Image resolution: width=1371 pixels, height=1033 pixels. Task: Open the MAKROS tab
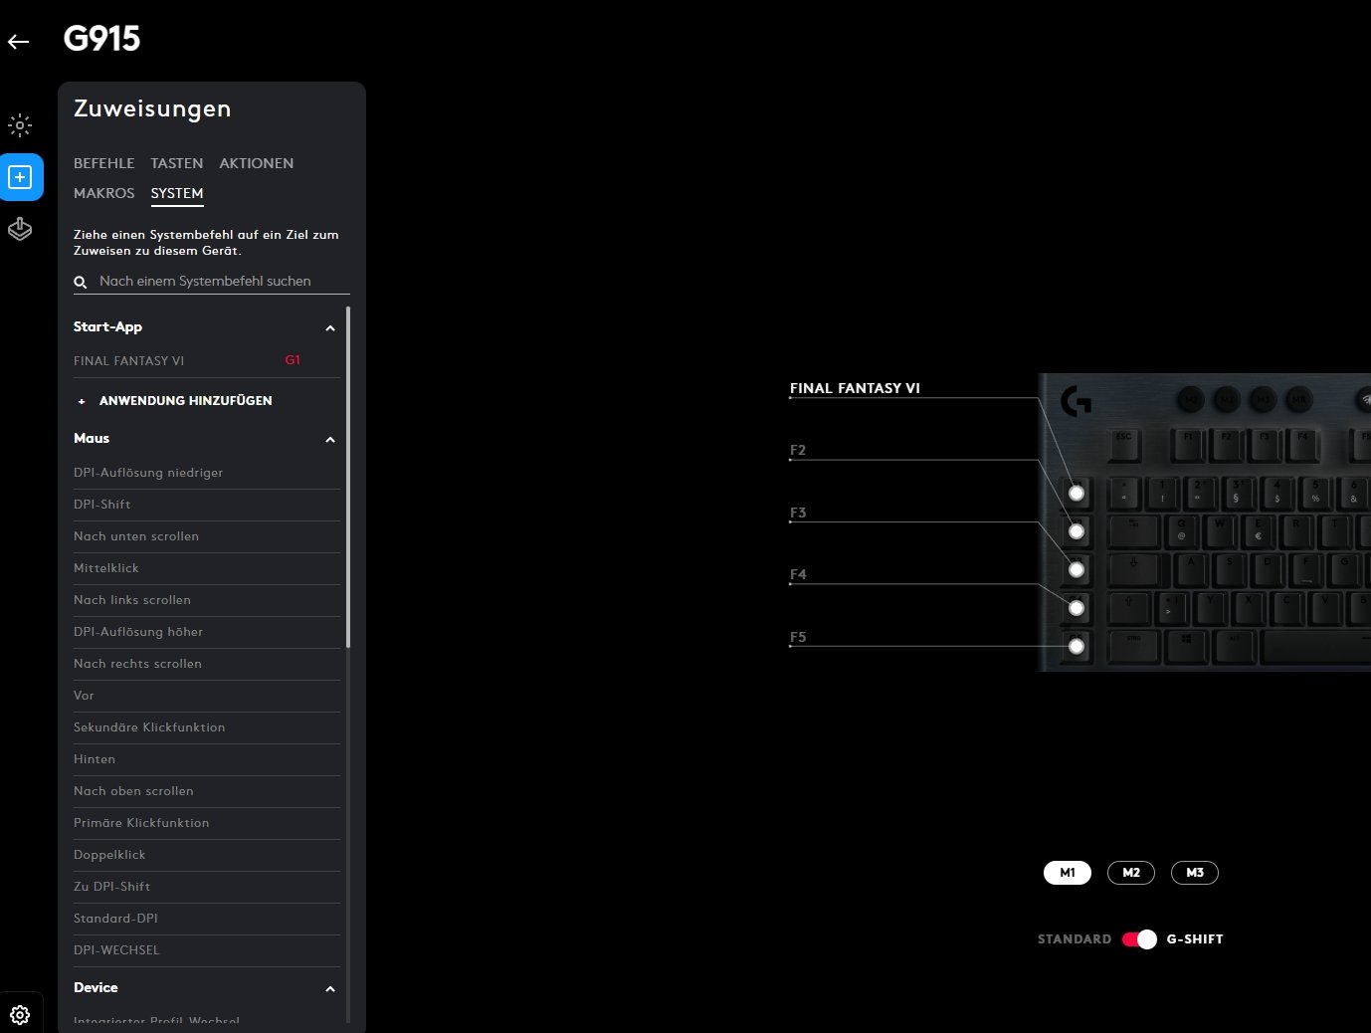click(x=103, y=193)
